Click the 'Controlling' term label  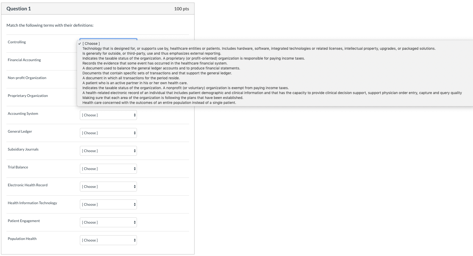tap(17, 42)
